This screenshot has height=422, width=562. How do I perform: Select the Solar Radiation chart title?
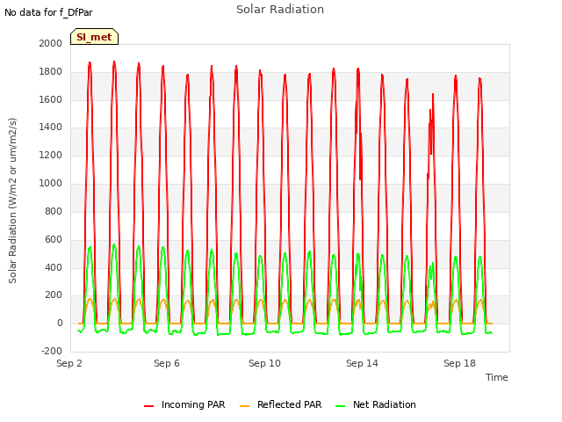pyautogui.click(x=280, y=10)
